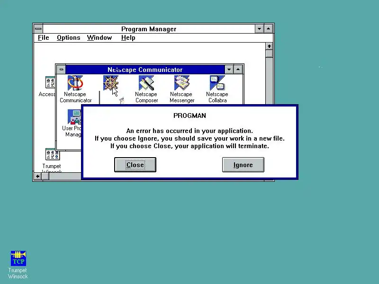379x284 pixels.
Task: Open the Window menu
Action: coord(99,38)
